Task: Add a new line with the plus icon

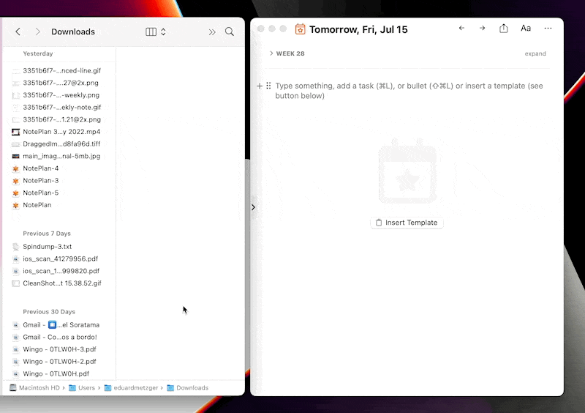Action: (x=260, y=86)
